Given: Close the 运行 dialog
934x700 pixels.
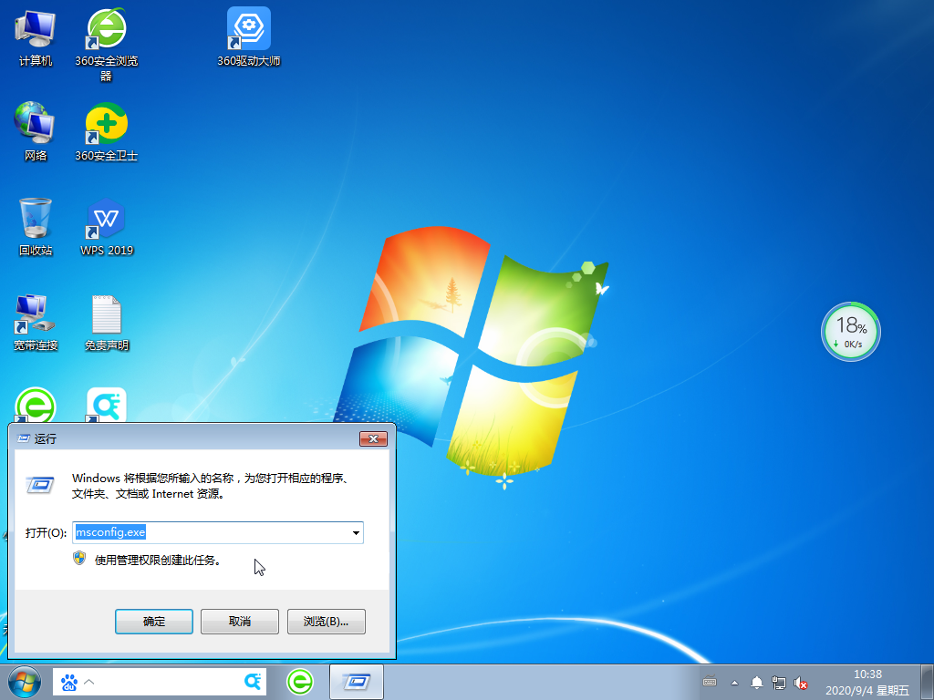Looking at the screenshot, I should coord(373,438).
